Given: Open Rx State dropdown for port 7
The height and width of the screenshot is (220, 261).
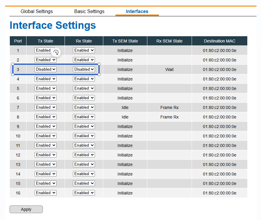Looking at the screenshot, I should [84, 107].
